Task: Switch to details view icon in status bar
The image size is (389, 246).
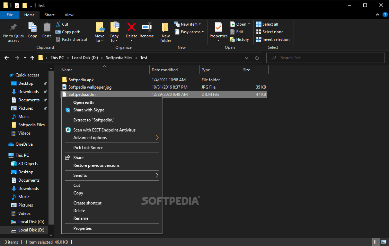Action: point(376,242)
